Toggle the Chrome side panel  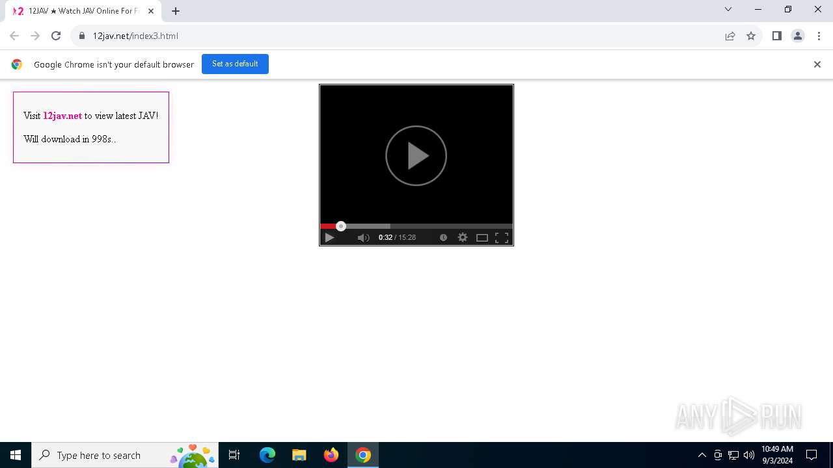click(x=777, y=36)
